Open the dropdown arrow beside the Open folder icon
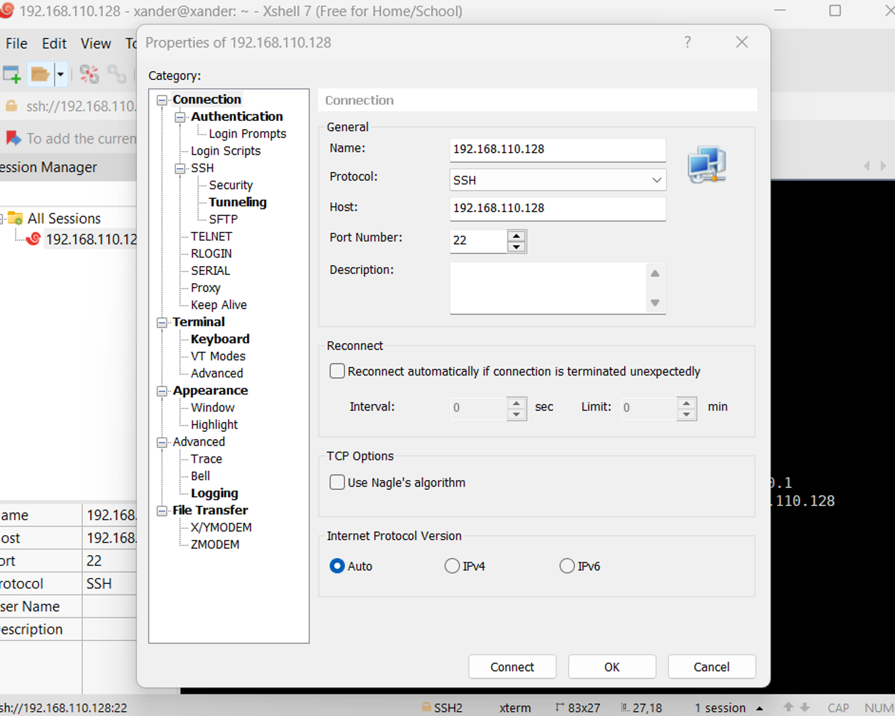Screen dimensions: 895x716 coord(61,74)
